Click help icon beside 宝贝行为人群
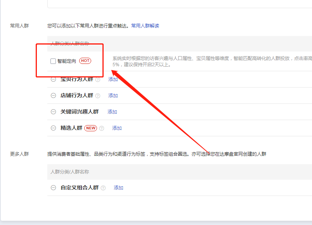This screenshot has height=225, width=312. [98, 80]
